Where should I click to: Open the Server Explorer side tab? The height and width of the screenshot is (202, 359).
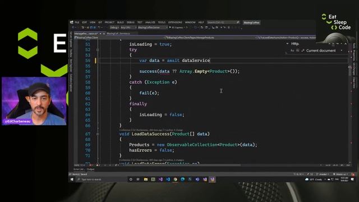click(x=71, y=40)
